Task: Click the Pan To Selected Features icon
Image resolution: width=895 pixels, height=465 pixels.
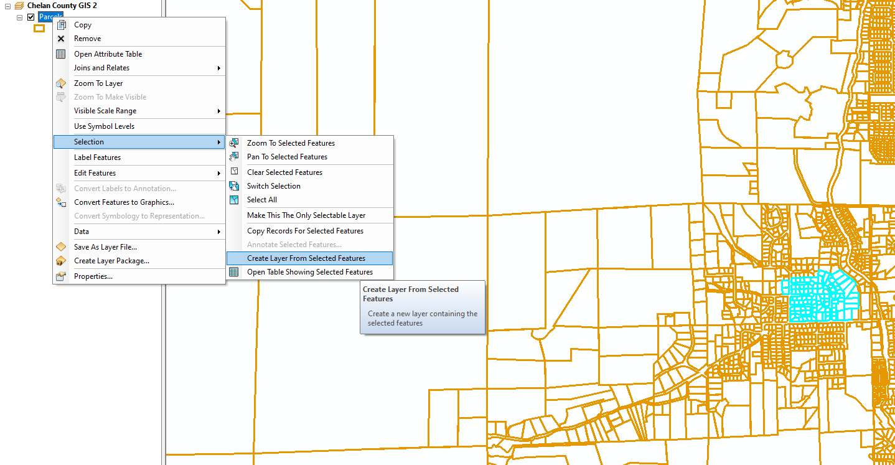Action: [233, 156]
